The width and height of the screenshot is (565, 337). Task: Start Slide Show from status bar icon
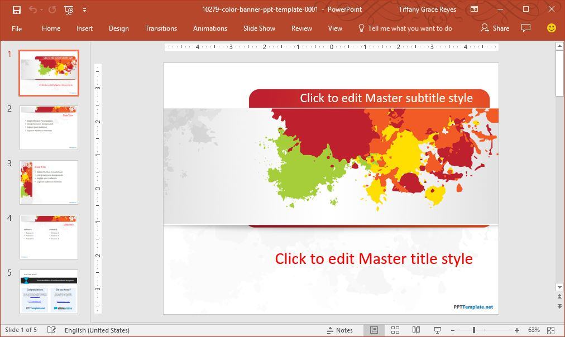click(438, 330)
